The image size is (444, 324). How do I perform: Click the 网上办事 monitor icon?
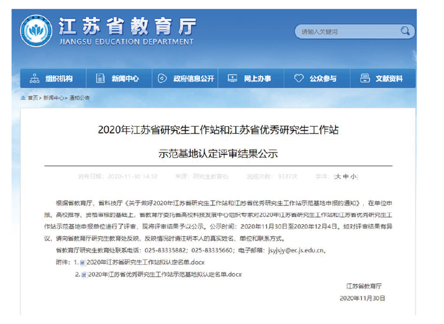tap(233, 78)
